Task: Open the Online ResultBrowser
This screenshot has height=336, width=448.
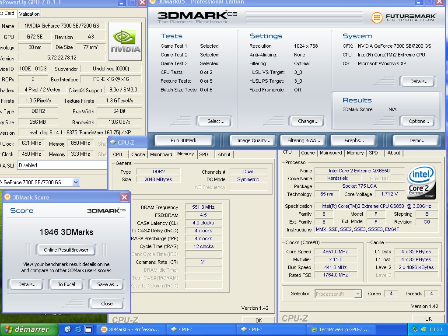Action: (66, 250)
